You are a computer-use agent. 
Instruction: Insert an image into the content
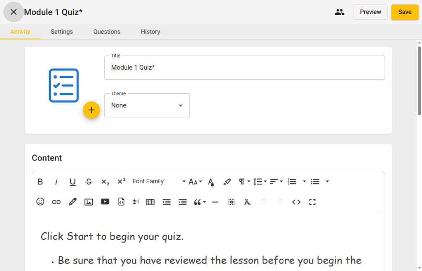(x=89, y=202)
